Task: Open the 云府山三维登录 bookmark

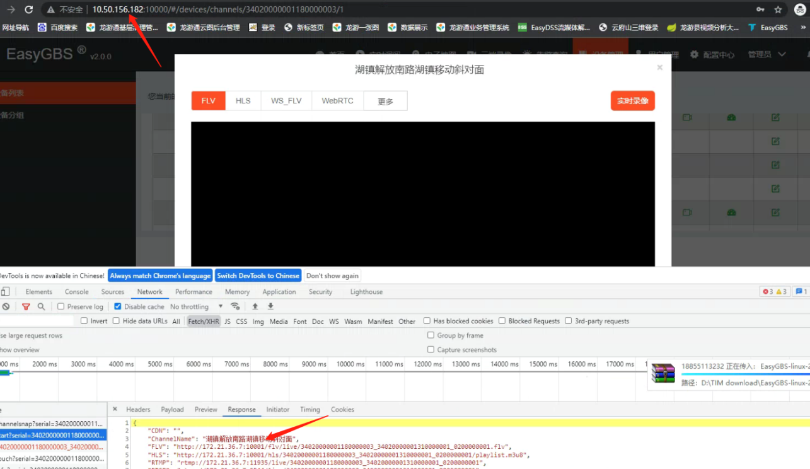Action: point(629,28)
